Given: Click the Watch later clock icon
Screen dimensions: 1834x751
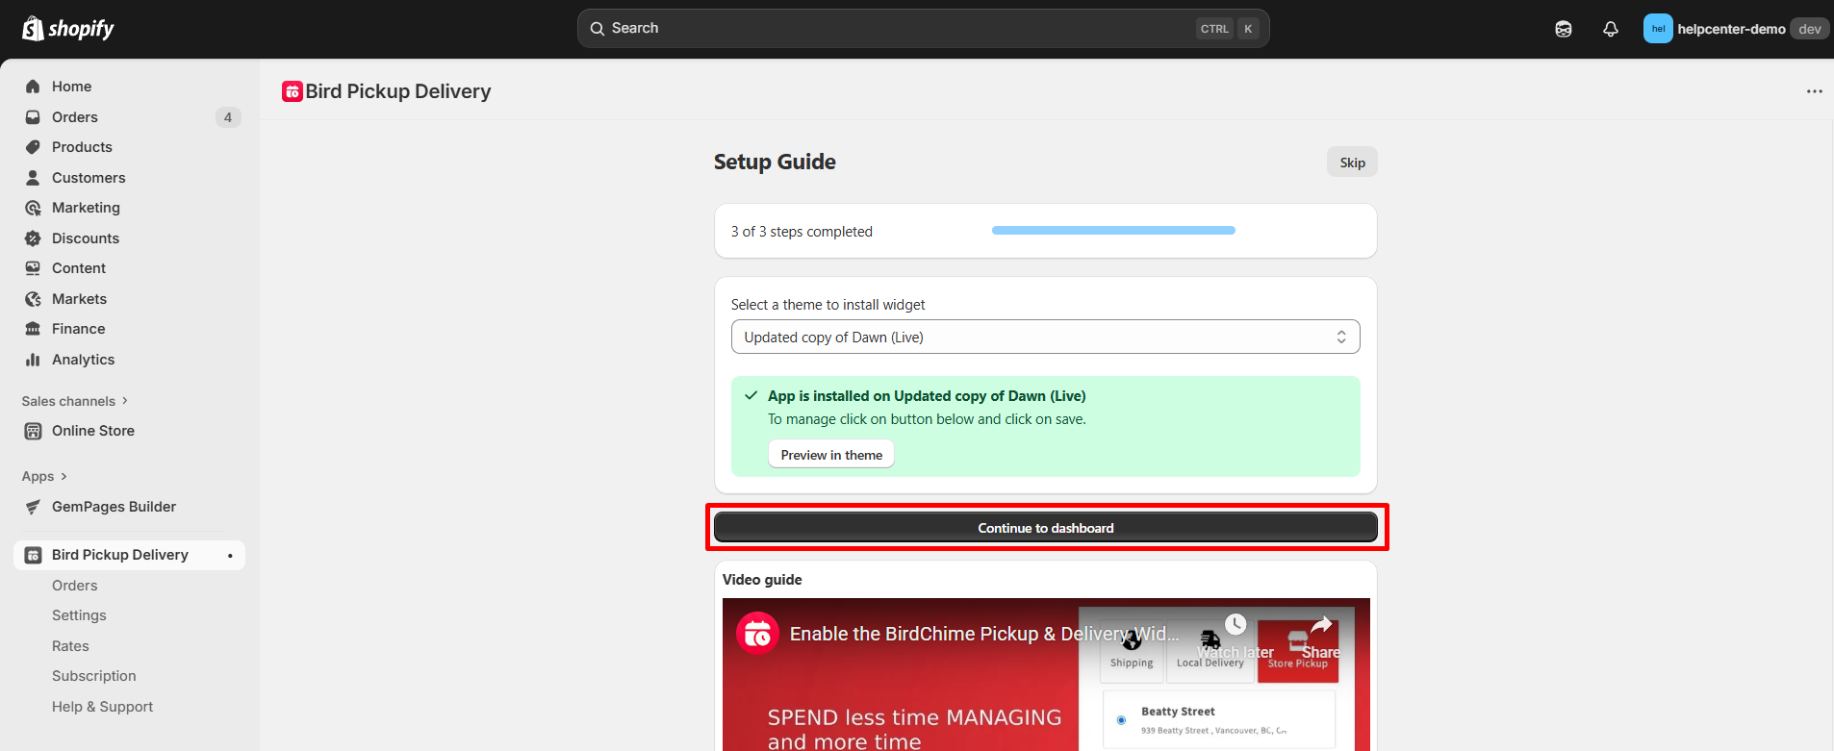Looking at the screenshot, I should coord(1235,625).
